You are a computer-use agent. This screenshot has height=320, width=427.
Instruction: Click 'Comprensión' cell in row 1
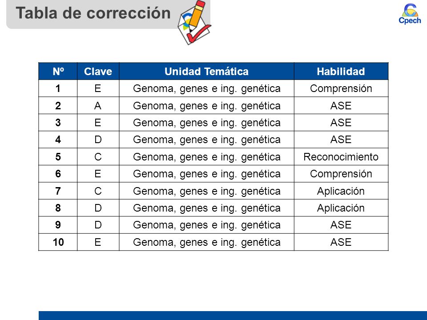coord(341,88)
